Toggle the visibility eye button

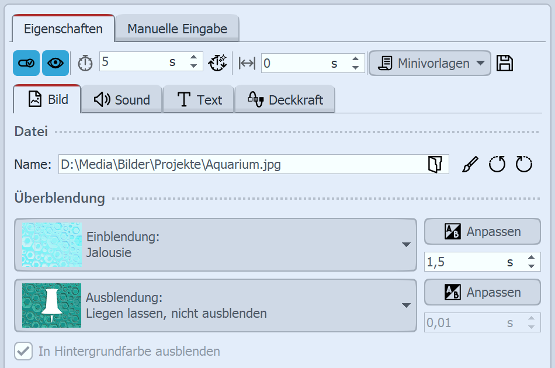(x=56, y=63)
